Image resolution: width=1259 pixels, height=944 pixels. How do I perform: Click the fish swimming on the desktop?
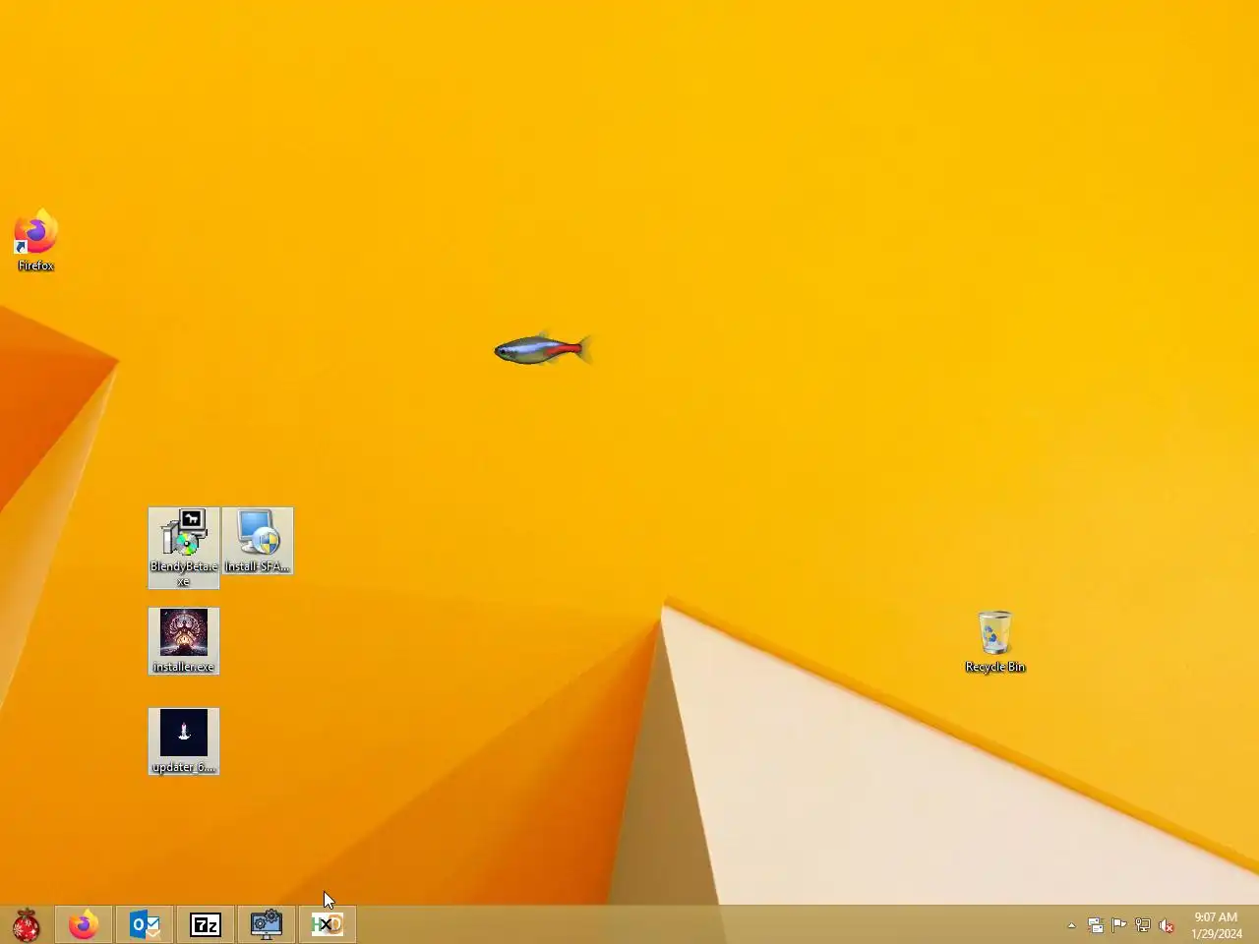(543, 349)
